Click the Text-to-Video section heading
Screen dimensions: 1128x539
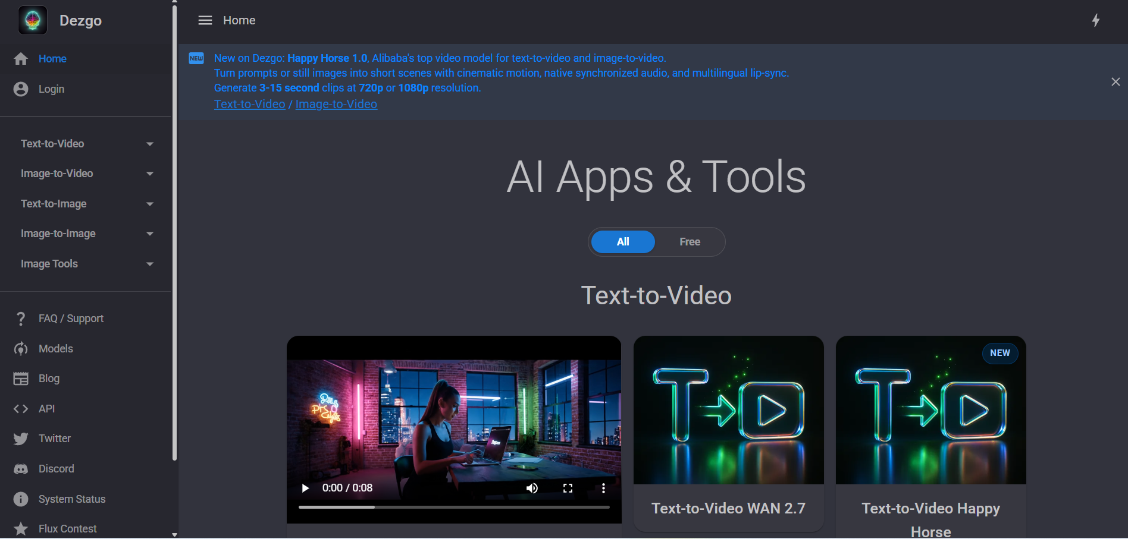pyautogui.click(x=656, y=295)
